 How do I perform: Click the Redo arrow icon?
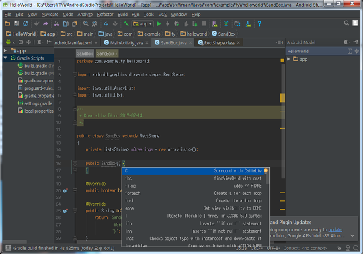coord(46,23)
